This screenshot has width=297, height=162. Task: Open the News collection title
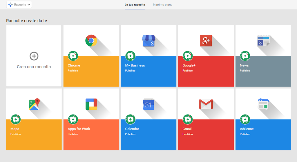244,65
